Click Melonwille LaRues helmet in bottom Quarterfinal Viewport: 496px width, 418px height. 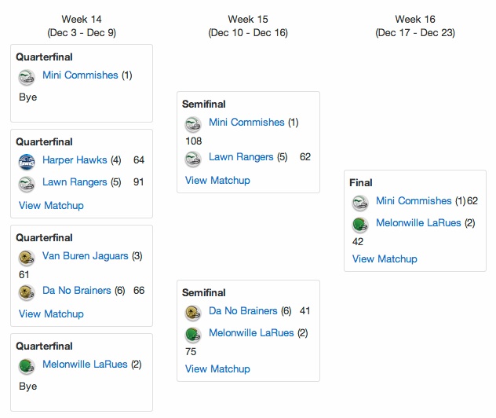[27, 366]
